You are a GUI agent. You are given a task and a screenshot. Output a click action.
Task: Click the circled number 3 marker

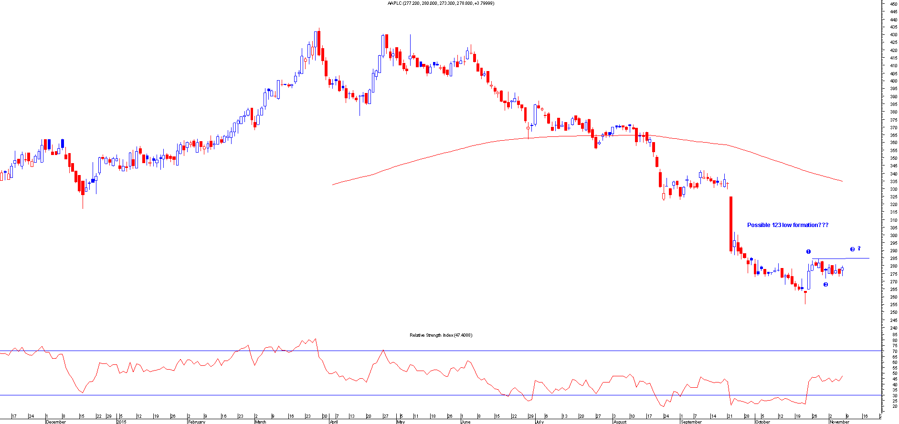tap(852, 249)
